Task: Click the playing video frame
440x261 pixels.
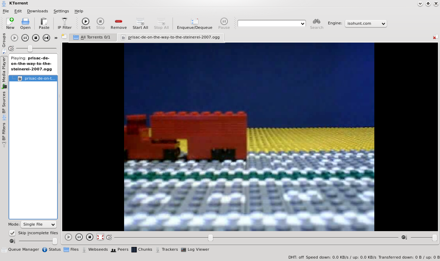Action: pyautogui.click(x=249, y=137)
